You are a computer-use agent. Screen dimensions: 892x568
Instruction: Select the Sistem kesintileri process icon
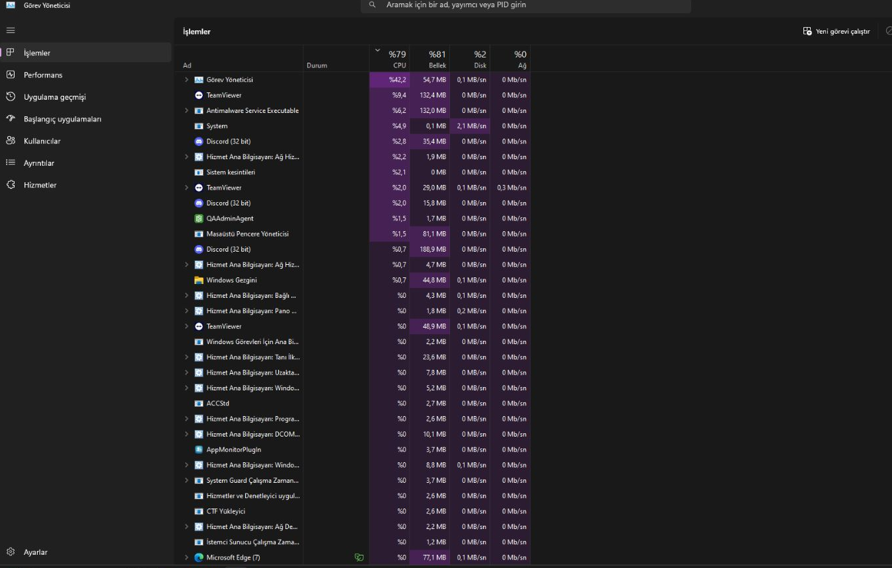point(199,172)
